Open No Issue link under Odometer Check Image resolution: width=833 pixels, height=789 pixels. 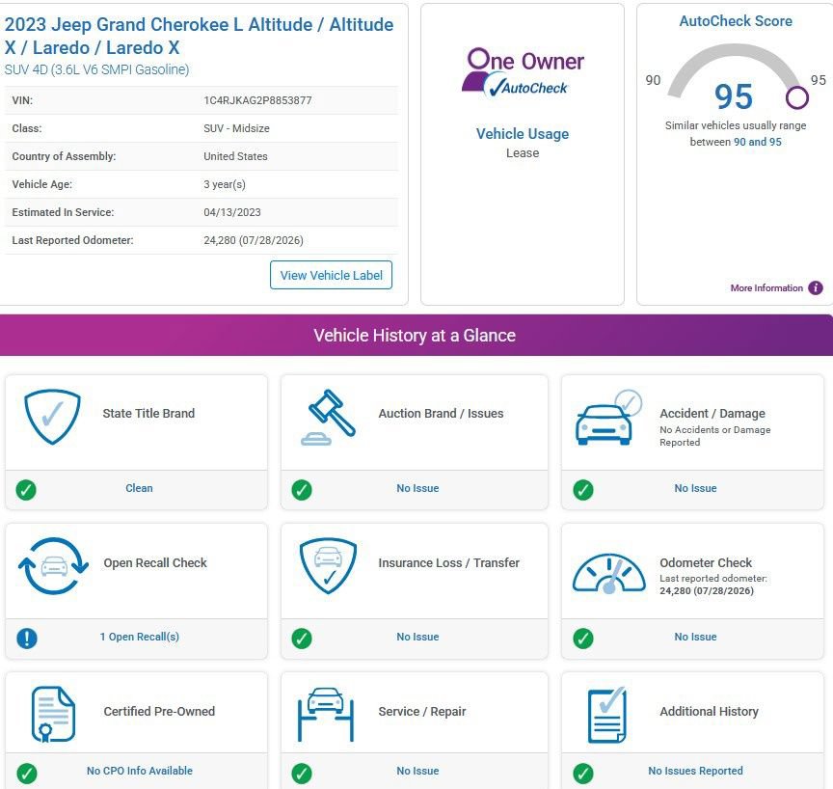(x=695, y=637)
